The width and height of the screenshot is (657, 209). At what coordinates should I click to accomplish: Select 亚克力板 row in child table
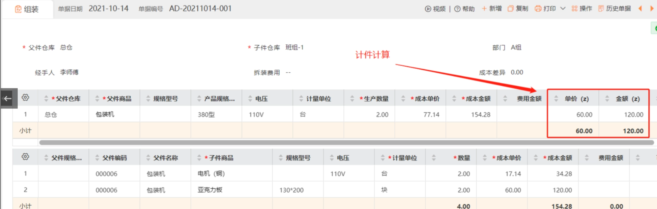tap(210, 190)
